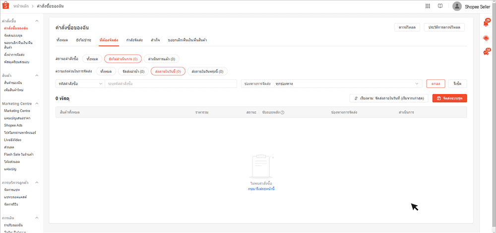Switch to the กำลังจัดส่ง tab
This screenshot has width=496, height=233.
134,40
